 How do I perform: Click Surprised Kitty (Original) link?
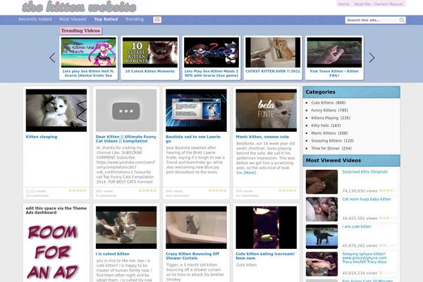click(364, 171)
